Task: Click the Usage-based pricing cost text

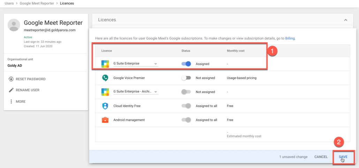Action: pyautogui.click(x=242, y=78)
